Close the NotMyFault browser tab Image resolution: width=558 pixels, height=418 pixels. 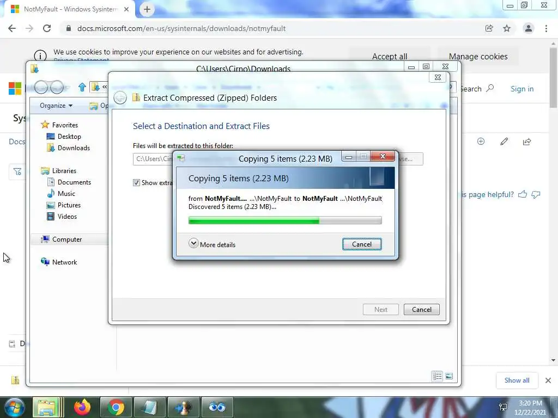(126, 10)
